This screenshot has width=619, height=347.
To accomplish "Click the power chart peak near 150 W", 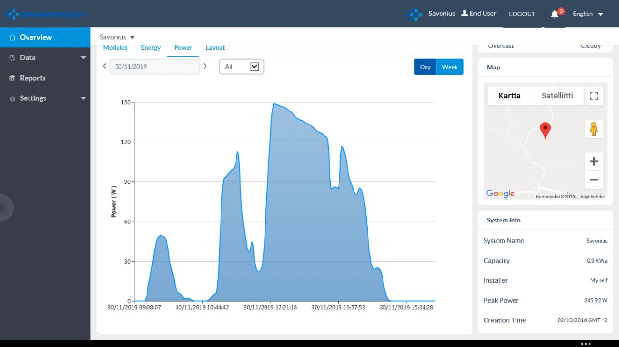I will tap(274, 104).
